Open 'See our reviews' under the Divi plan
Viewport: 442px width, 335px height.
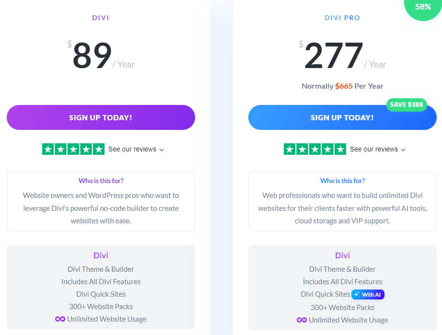[132, 149]
